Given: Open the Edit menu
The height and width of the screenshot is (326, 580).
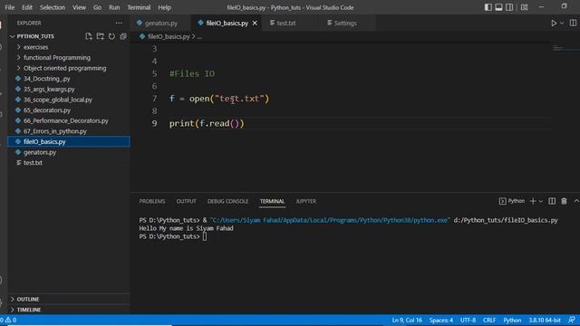Looking at the screenshot, I should 27,7.
